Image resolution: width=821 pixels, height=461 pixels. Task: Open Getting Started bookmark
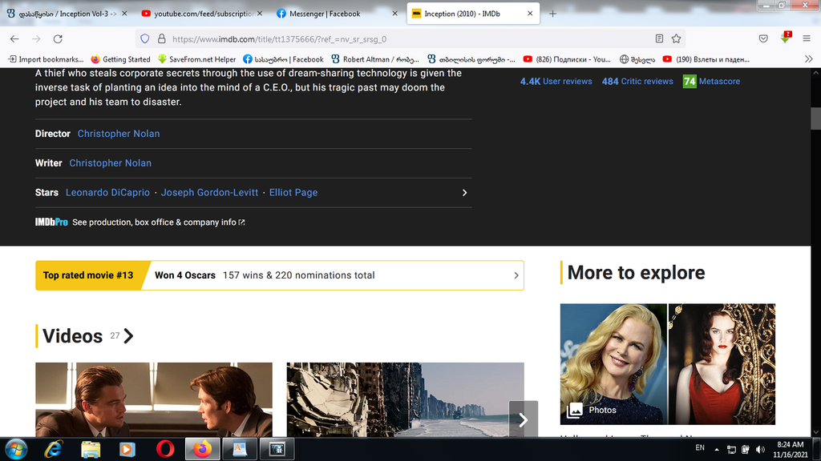[121, 59]
